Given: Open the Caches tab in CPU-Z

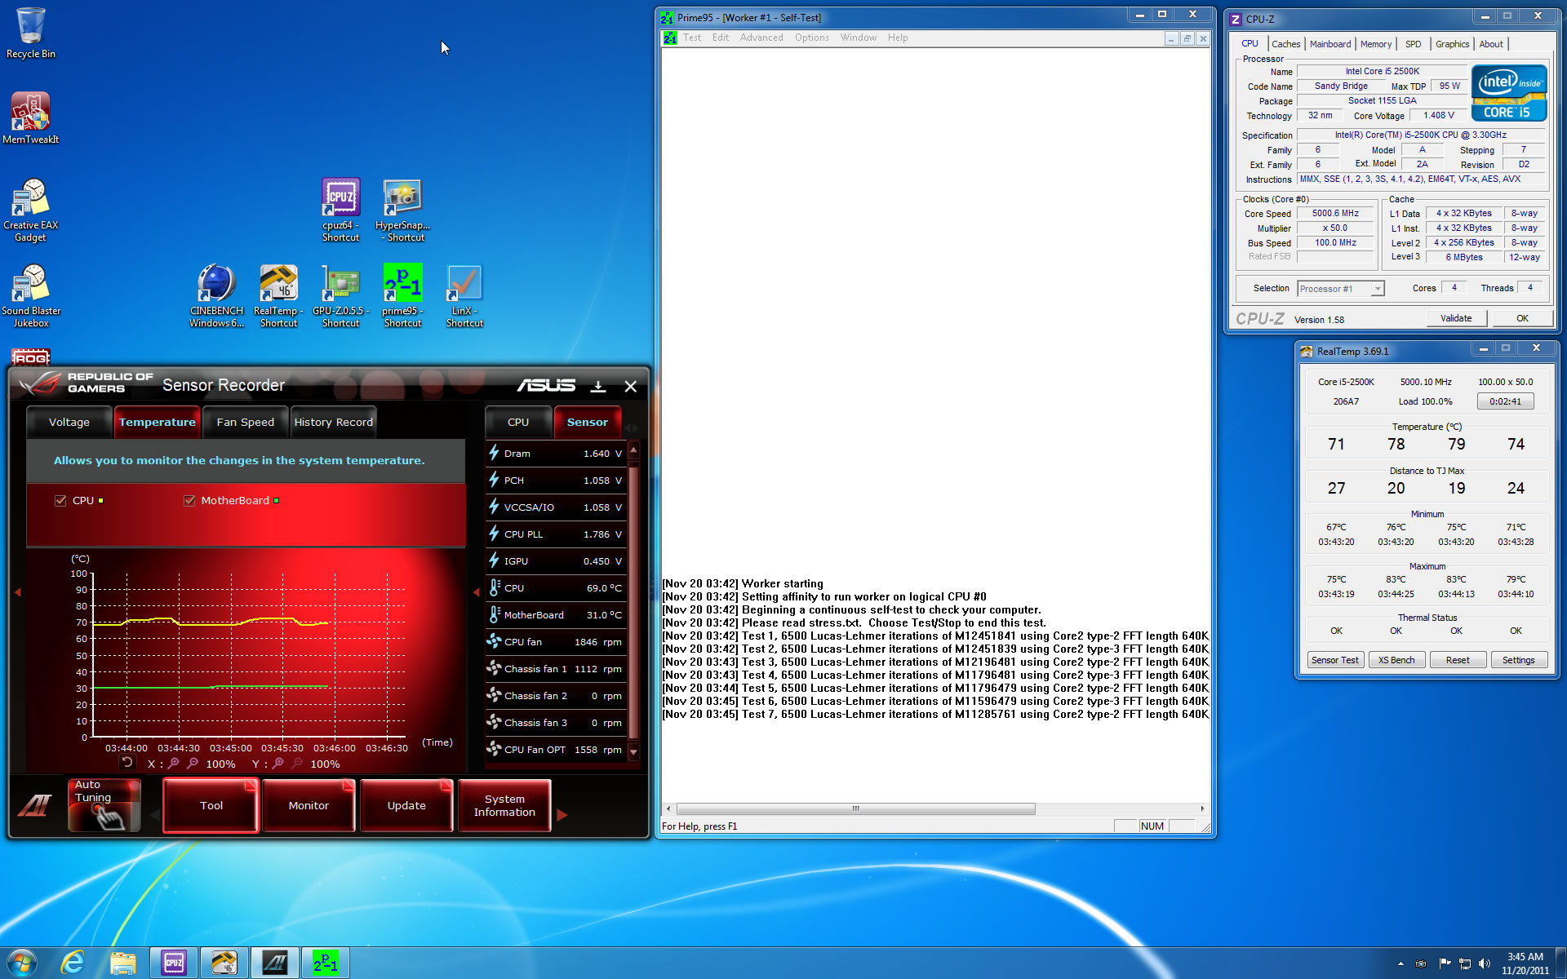Looking at the screenshot, I should (x=1285, y=44).
